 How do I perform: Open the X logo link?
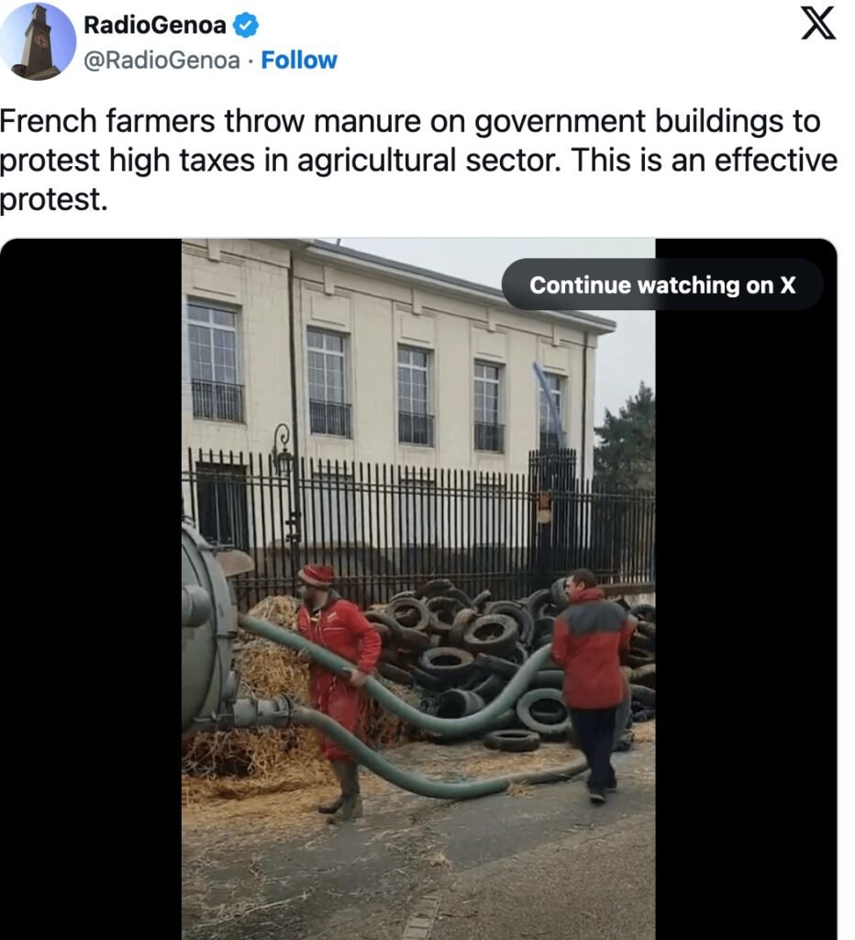click(818, 23)
